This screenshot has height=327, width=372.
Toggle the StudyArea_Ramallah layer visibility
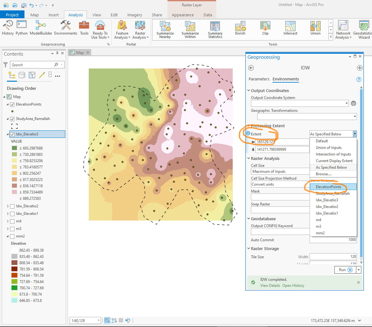[x=13, y=119]
